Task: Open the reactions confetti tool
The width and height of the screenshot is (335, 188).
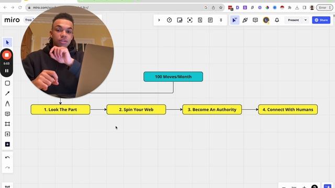Action: [x=245, y=20]
